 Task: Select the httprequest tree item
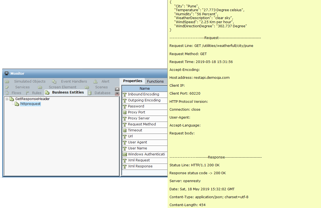30,104
